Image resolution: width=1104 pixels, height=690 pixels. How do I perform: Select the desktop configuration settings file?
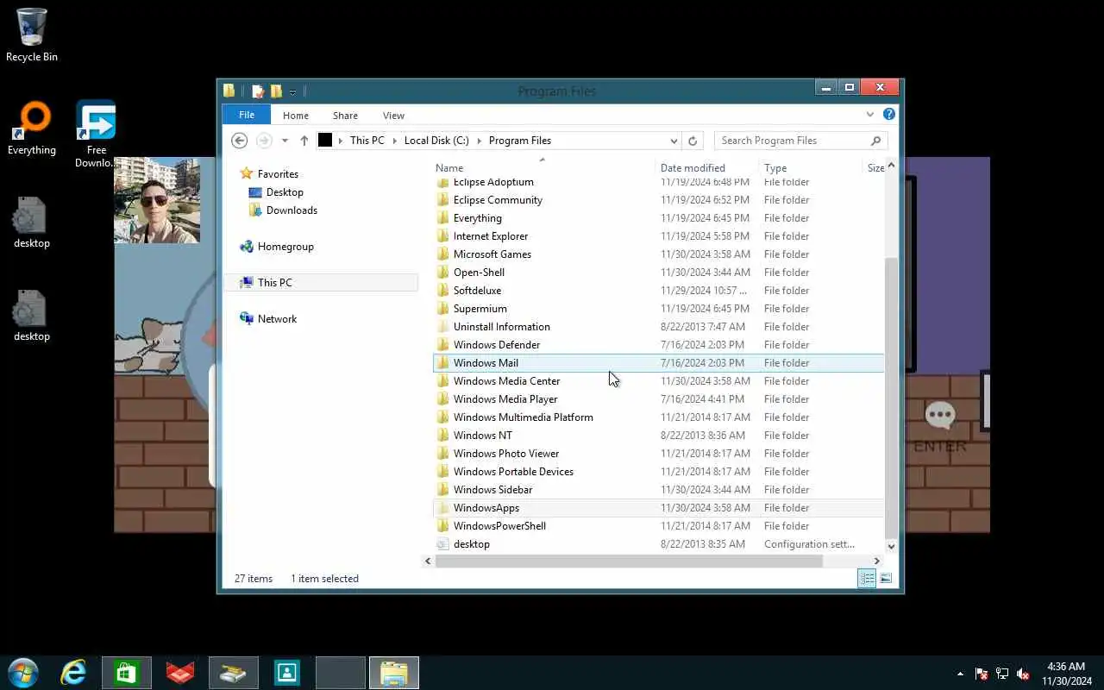471,544
